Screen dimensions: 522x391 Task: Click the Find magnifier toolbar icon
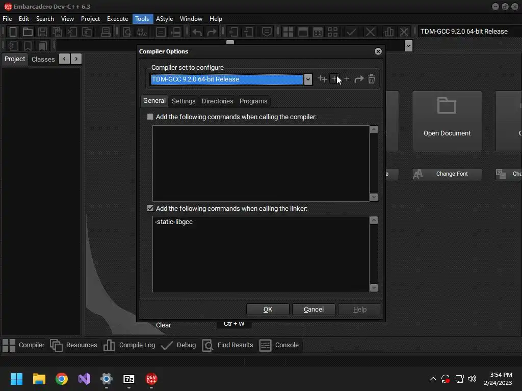click(127, 32)
